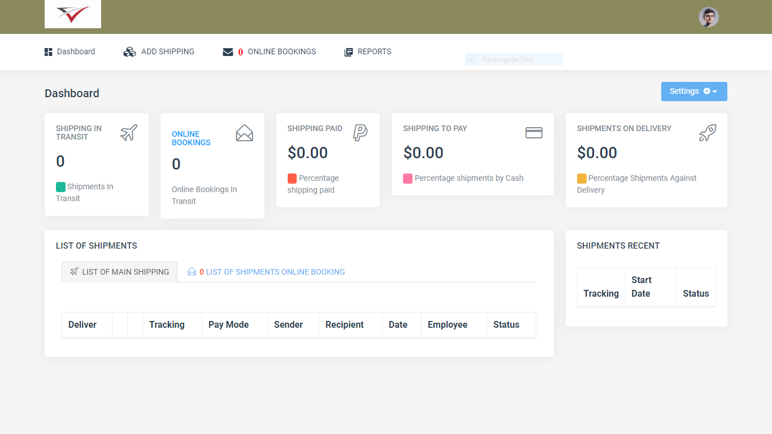Expand the Settings dropdown button

coord(693,92)
